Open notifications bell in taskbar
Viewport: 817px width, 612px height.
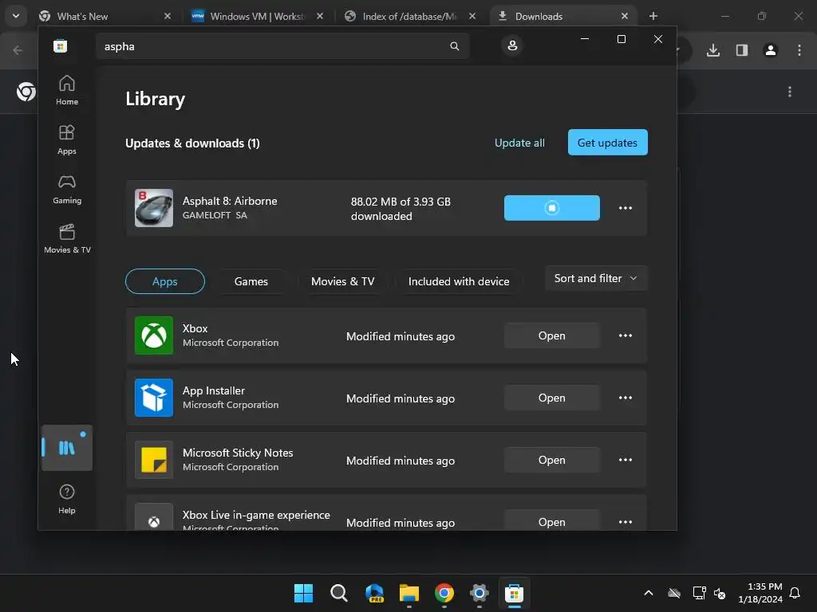coord(795,593)
